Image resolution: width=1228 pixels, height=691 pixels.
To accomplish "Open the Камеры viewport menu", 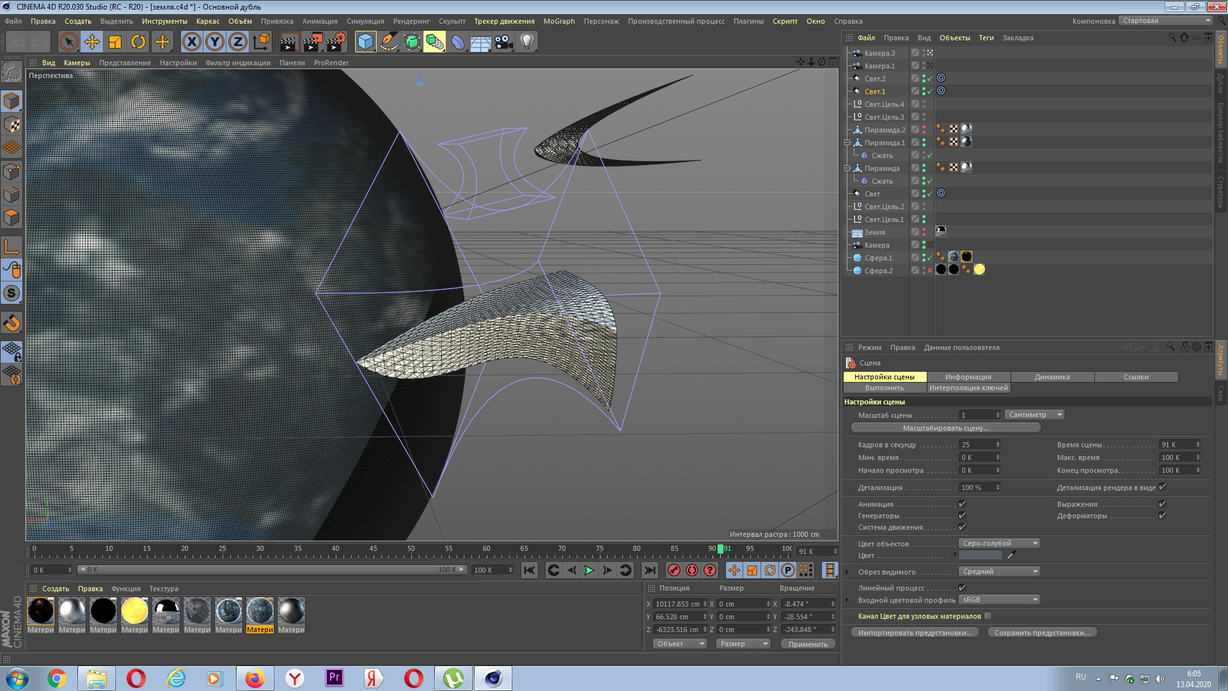I will click(77, 63).
